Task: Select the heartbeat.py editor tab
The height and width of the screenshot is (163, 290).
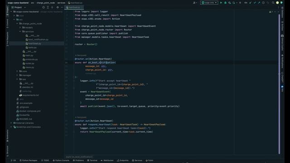Action: 74,7
